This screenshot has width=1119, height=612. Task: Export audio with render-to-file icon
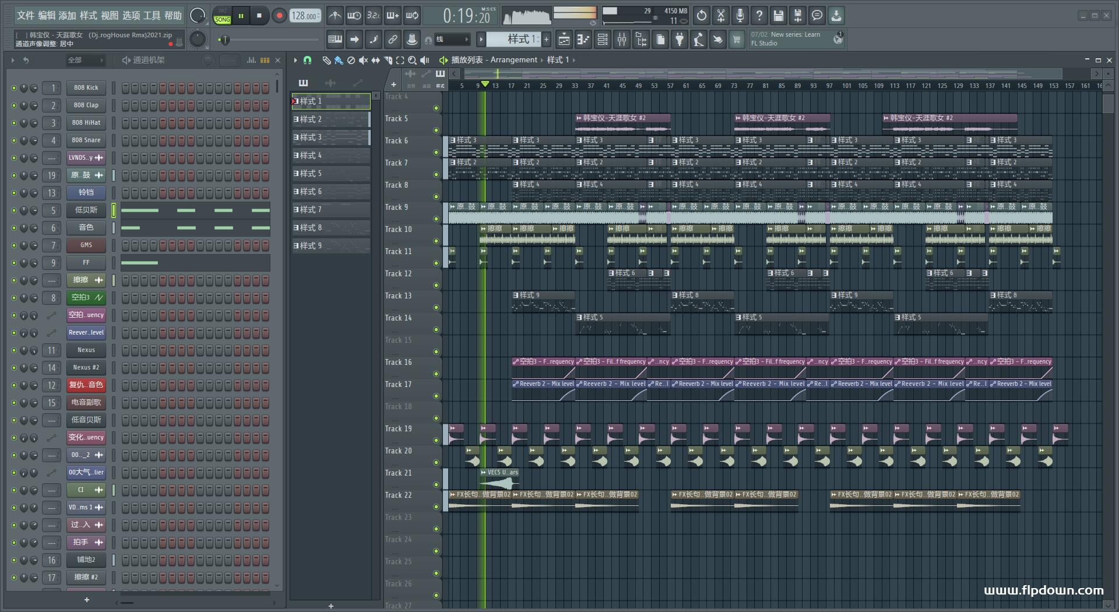(798, 16)
